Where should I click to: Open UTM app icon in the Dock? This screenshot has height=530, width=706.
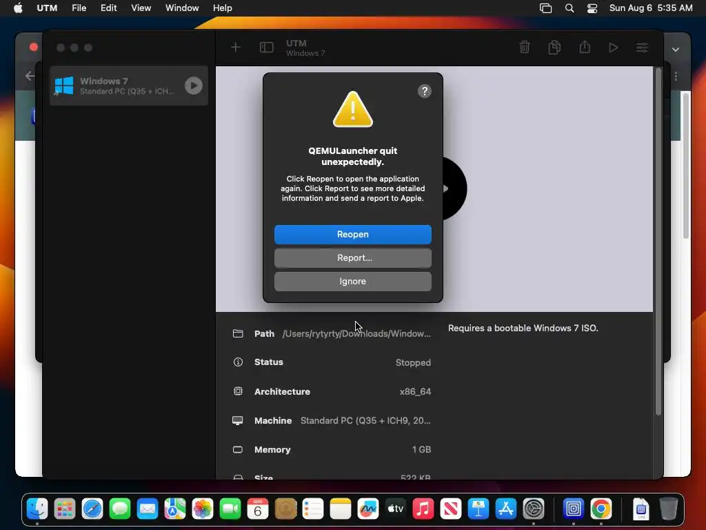(573, 509)
